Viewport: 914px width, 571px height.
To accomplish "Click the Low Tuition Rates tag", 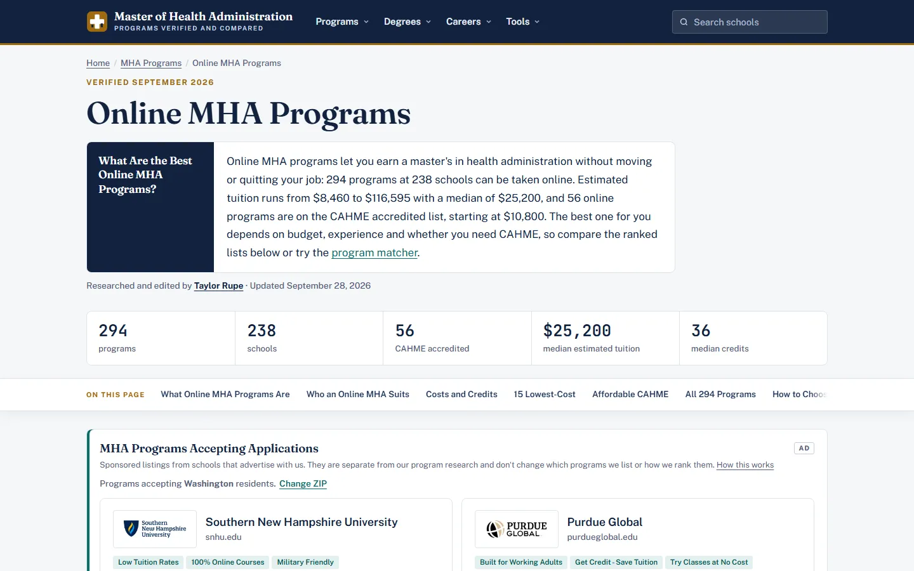I will pyautogui.click(x=149, y=562).
